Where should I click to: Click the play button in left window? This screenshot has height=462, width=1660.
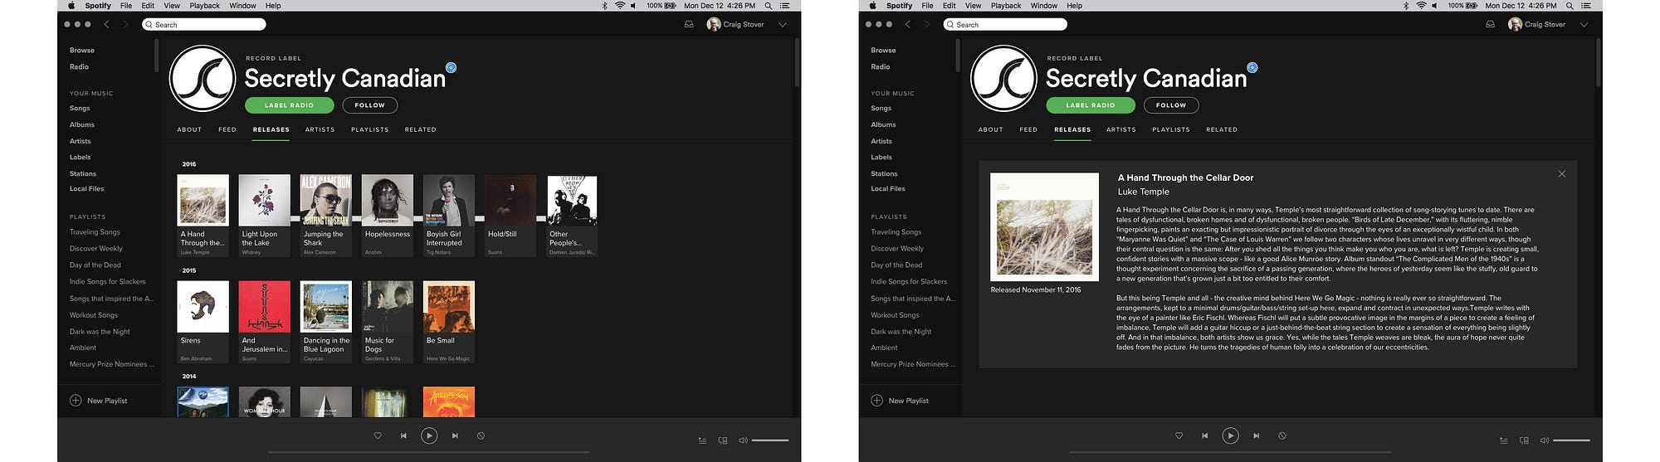click(x=429, y=435)
